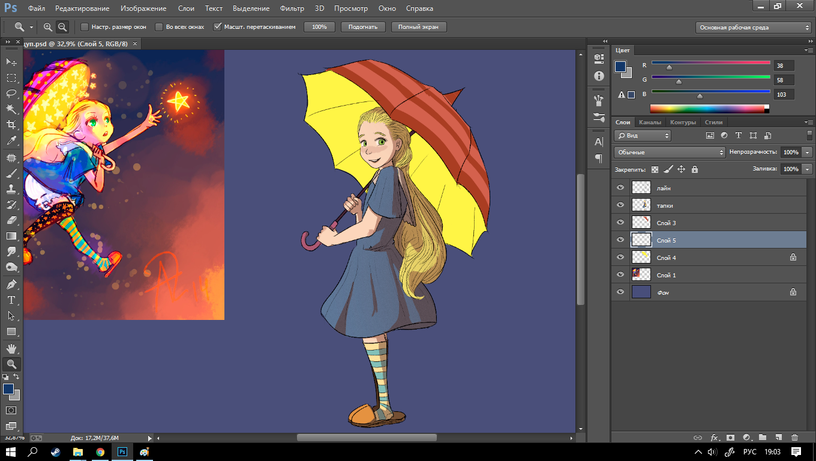Select the Pen tool
Screen dimensions: 816x461
pyautogui.click(x=11, y=284)
